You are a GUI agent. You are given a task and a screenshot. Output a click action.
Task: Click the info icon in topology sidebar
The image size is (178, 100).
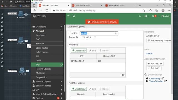tap(2, 46)
